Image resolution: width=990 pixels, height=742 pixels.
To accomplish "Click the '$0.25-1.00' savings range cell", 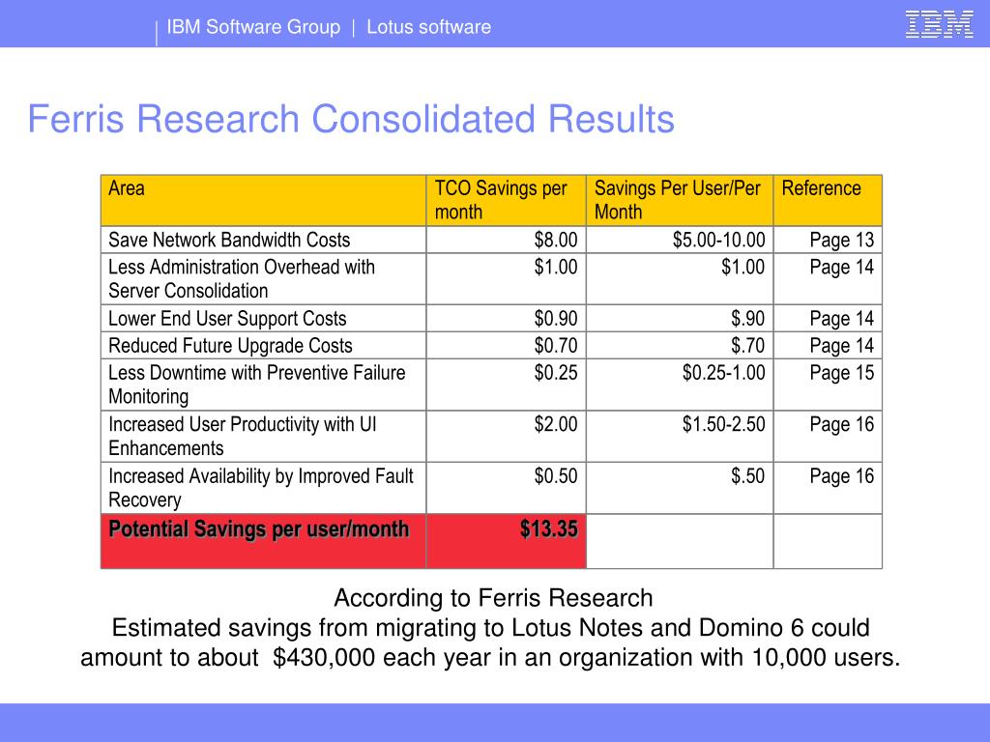I will 680,385.
